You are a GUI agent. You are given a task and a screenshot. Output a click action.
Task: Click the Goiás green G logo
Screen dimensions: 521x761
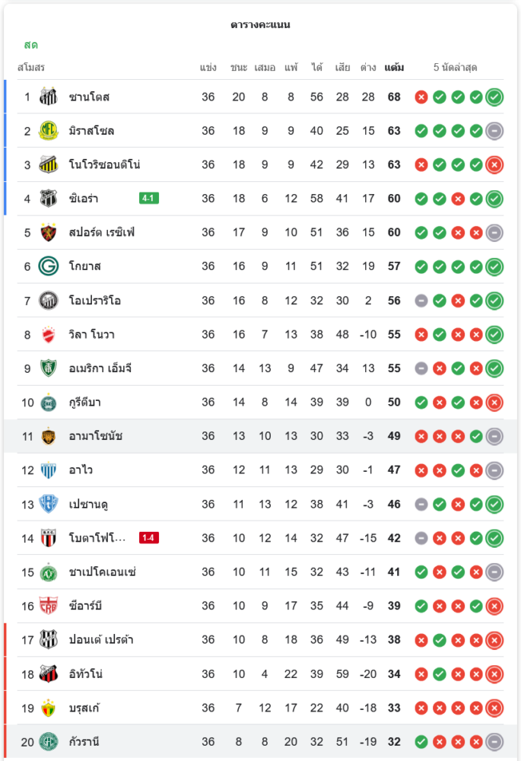[49, 266]
